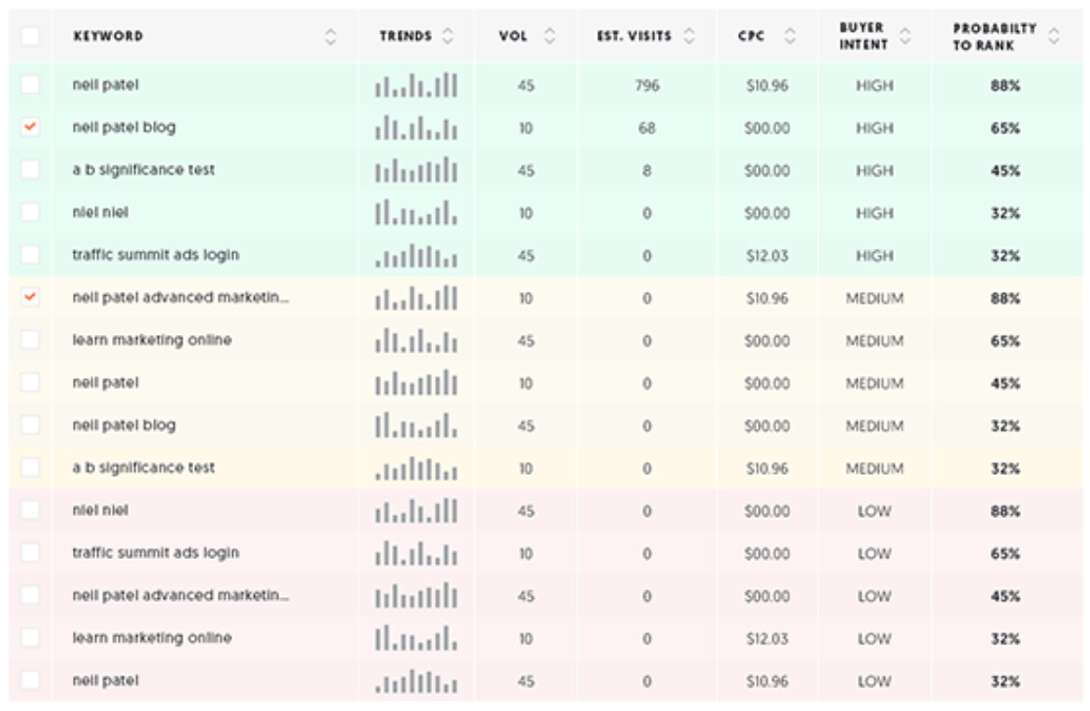
Task: Select the LOW intent 'niel niel' row checkbox
Action: (31, 510)
